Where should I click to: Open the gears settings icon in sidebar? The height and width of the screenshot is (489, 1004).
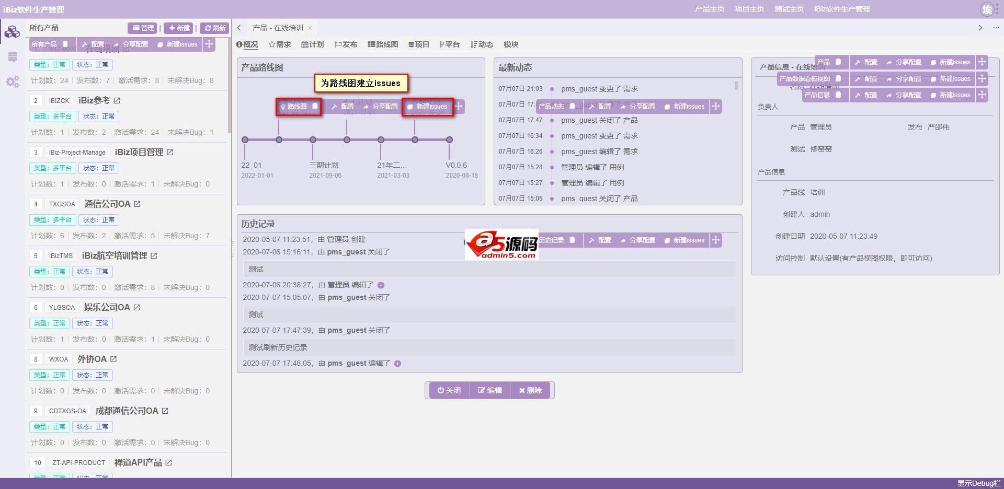tap(13, 82)
